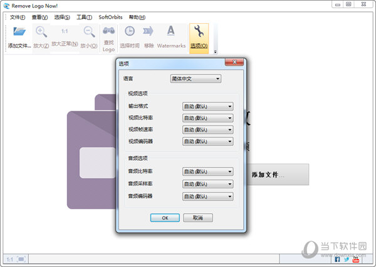This screenshot has height=267, width=376.
Task: Click the Zoom In magnifier icon
Action: click(41, 32)
